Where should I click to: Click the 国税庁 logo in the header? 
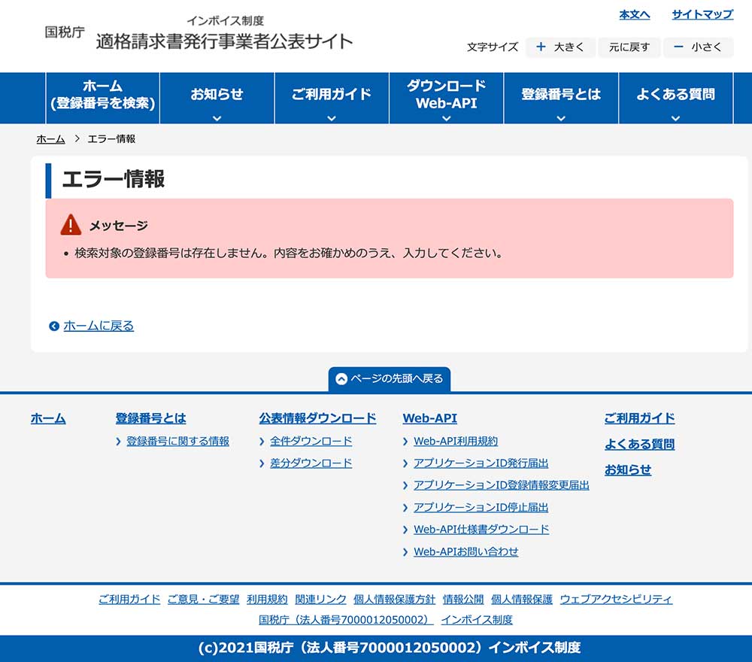click(63, 30)
